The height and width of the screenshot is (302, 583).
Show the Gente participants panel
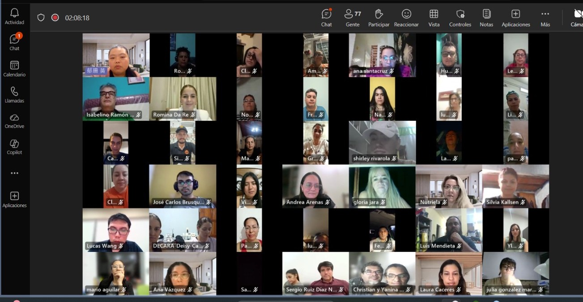353,17
